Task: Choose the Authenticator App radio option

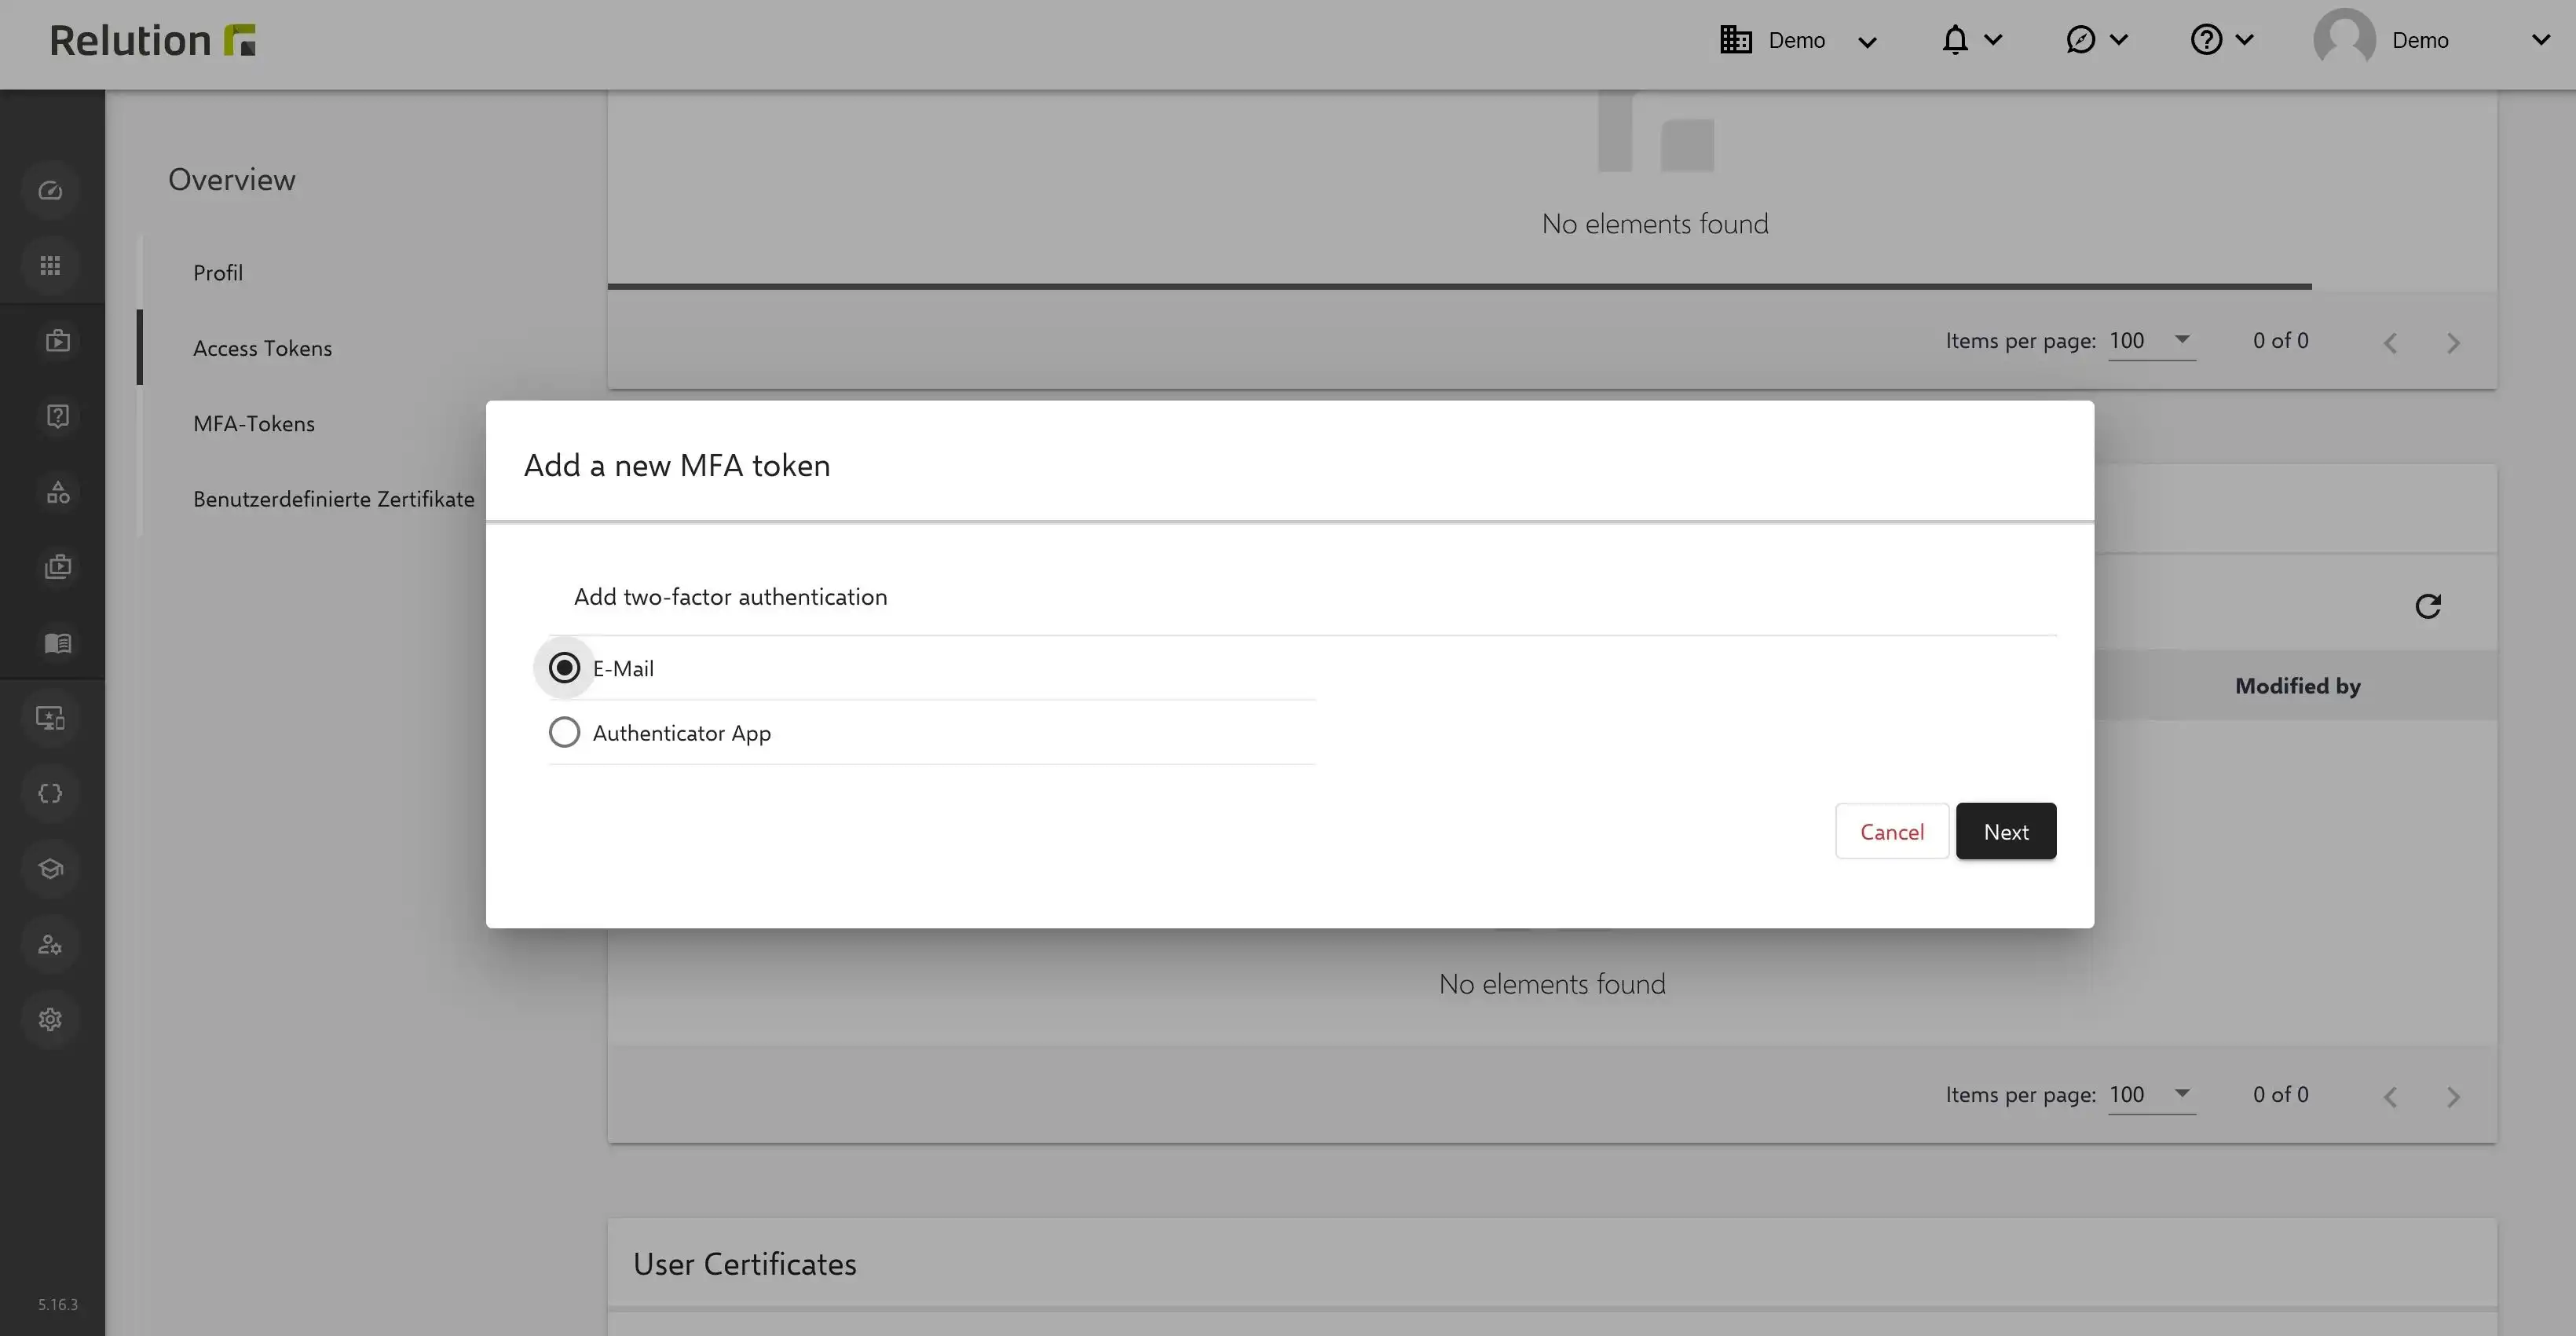Action: coord(564,733)
